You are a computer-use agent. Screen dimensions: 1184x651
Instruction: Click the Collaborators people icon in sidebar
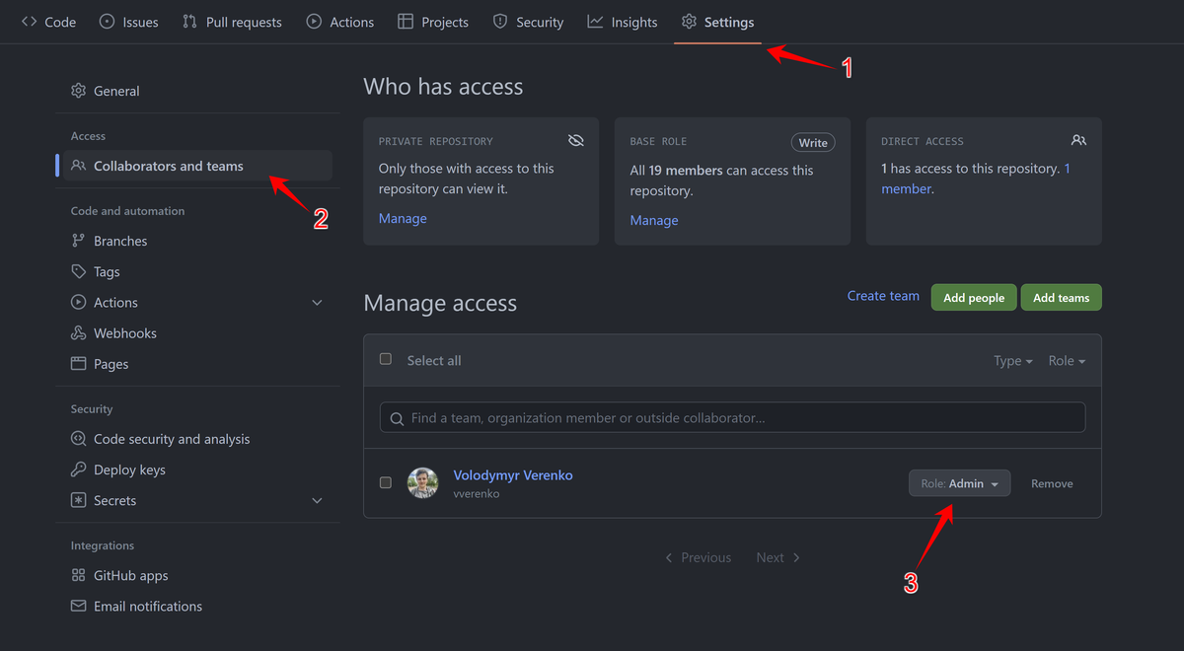[78, 166]
